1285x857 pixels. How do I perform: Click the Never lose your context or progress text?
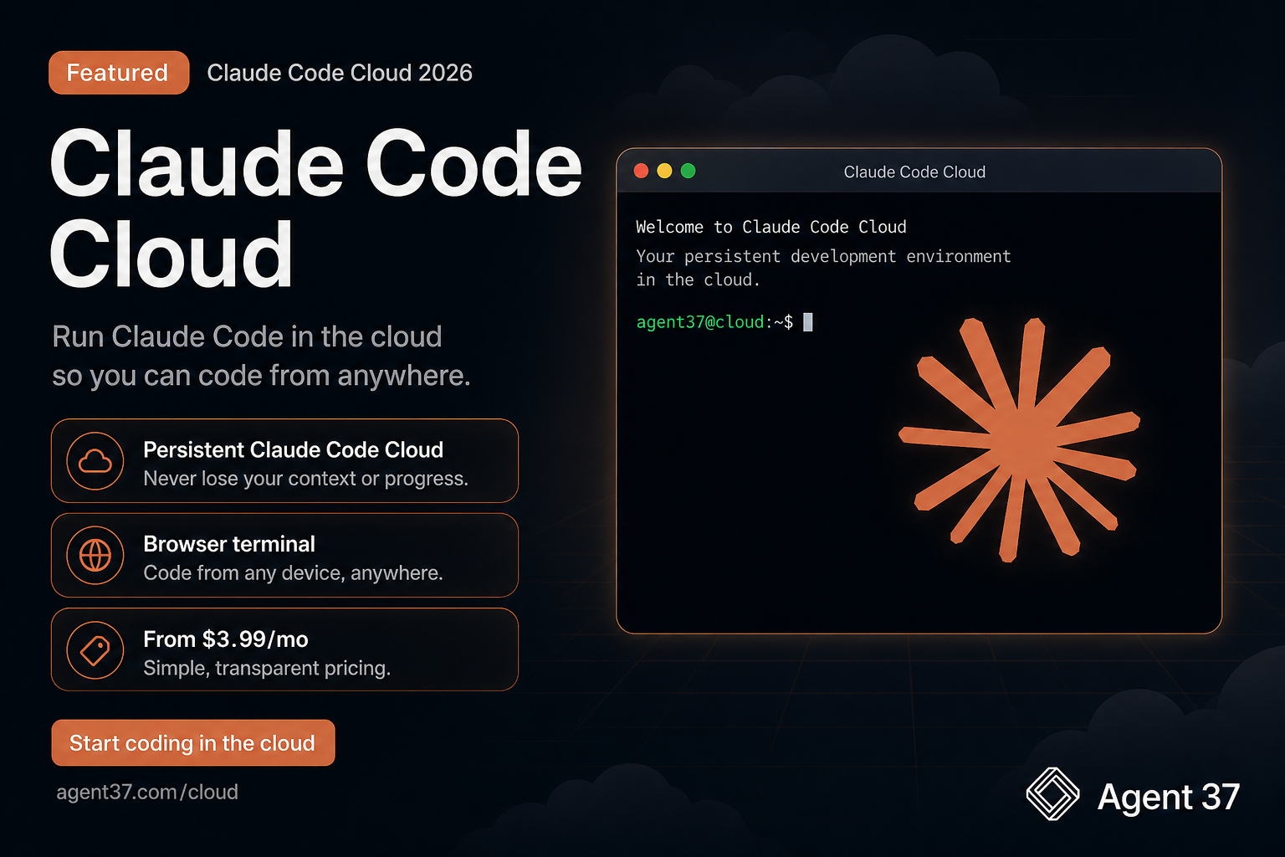[306, 479]
